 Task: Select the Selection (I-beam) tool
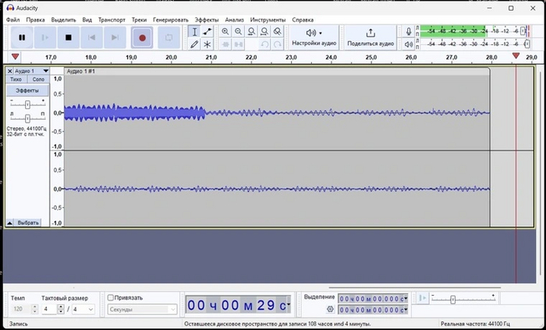click(x=194, y=31)
